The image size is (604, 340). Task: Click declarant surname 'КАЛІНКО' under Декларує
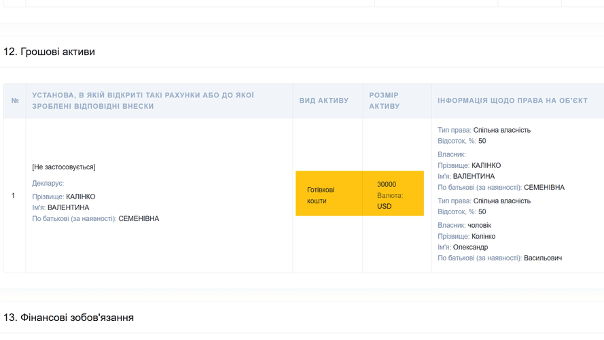[81, 197]
